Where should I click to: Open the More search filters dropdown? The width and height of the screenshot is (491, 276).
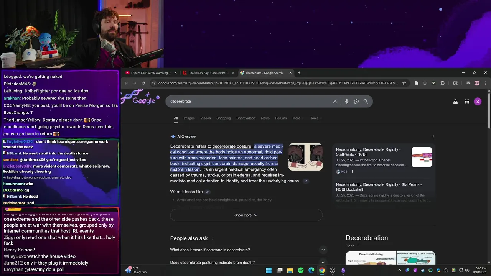pos(298,118)
